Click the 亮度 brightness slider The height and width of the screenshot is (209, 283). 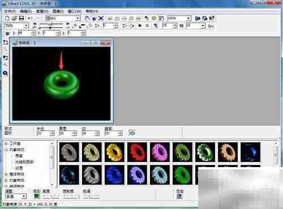pyautogui.click(x=50, y=197)
